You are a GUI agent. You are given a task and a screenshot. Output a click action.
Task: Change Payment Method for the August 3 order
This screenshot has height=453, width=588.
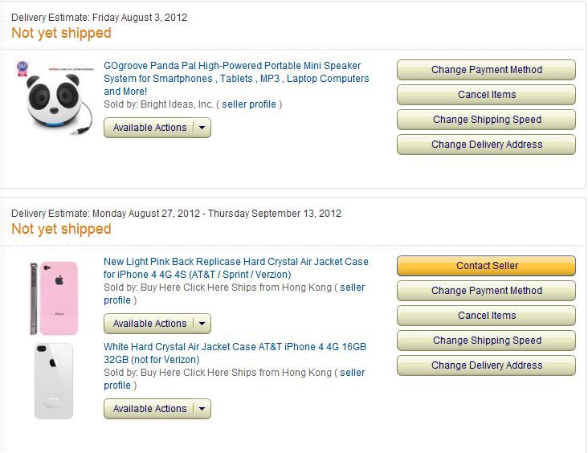pyautogui.click(x=487, y=70)
